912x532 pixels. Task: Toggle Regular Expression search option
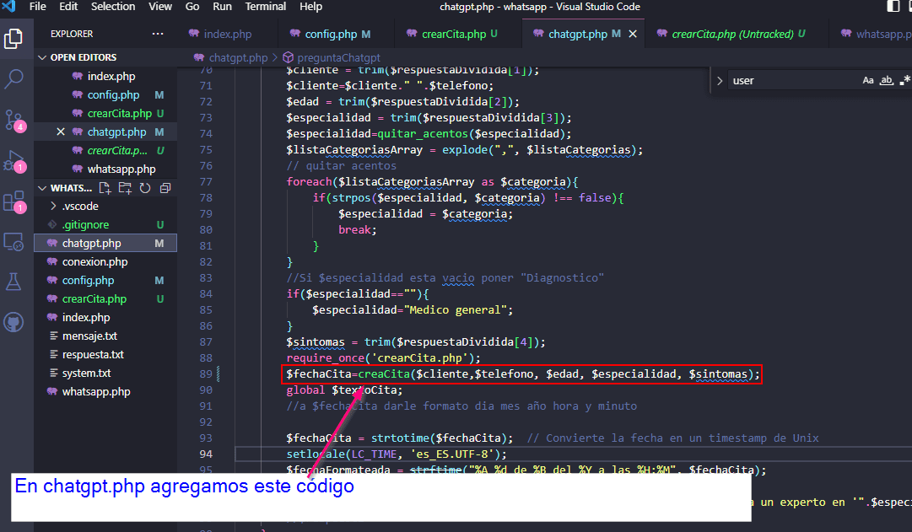click(905, 80)
